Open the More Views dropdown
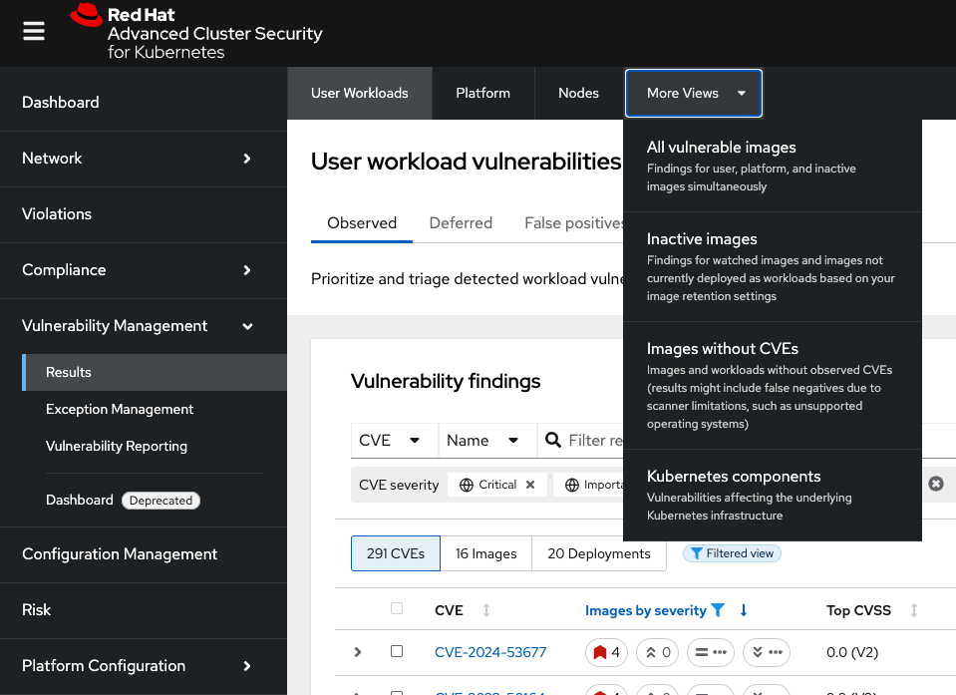Image resolution: width=956 pixels, height=695 pixels. (x=694, y=94)
